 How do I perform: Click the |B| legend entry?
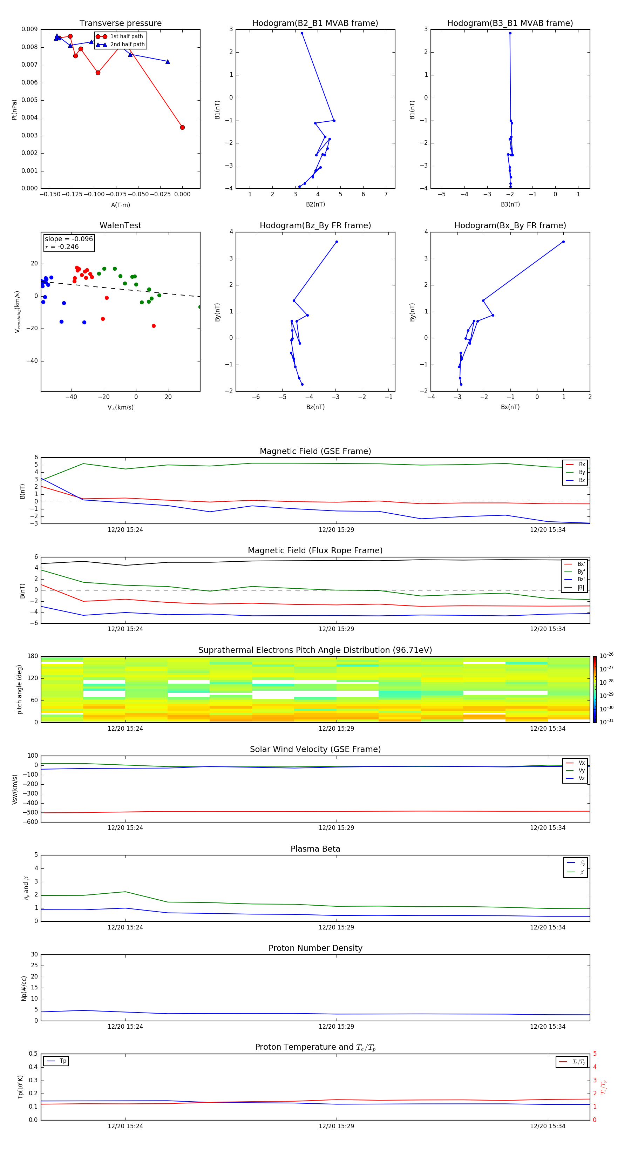click(x=575, y=588)
